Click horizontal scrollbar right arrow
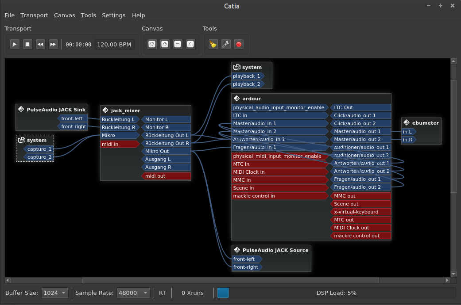Viewport: 461px width, 305px height. (447, 280)
